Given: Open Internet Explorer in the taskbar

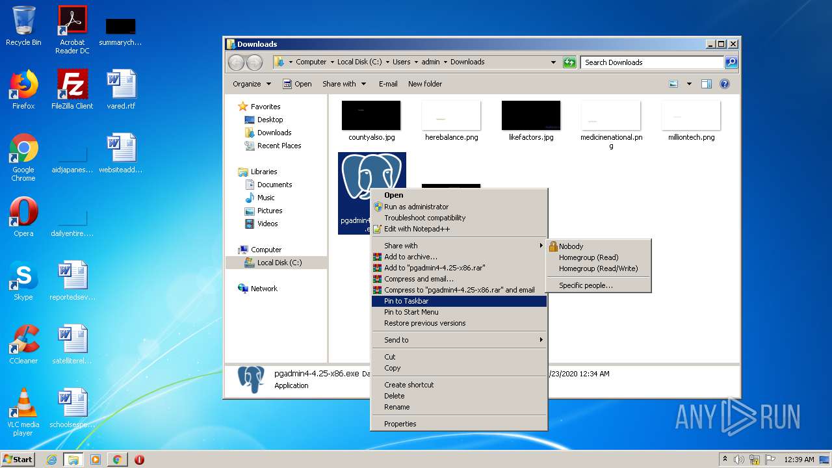Looking at the screenshot, I should pyautogui.click(x=51, y=460).
